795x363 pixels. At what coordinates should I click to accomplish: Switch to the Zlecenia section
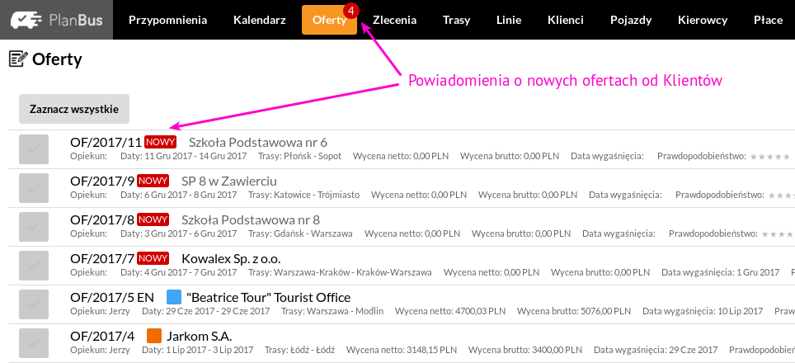click(x=394, y=21)
